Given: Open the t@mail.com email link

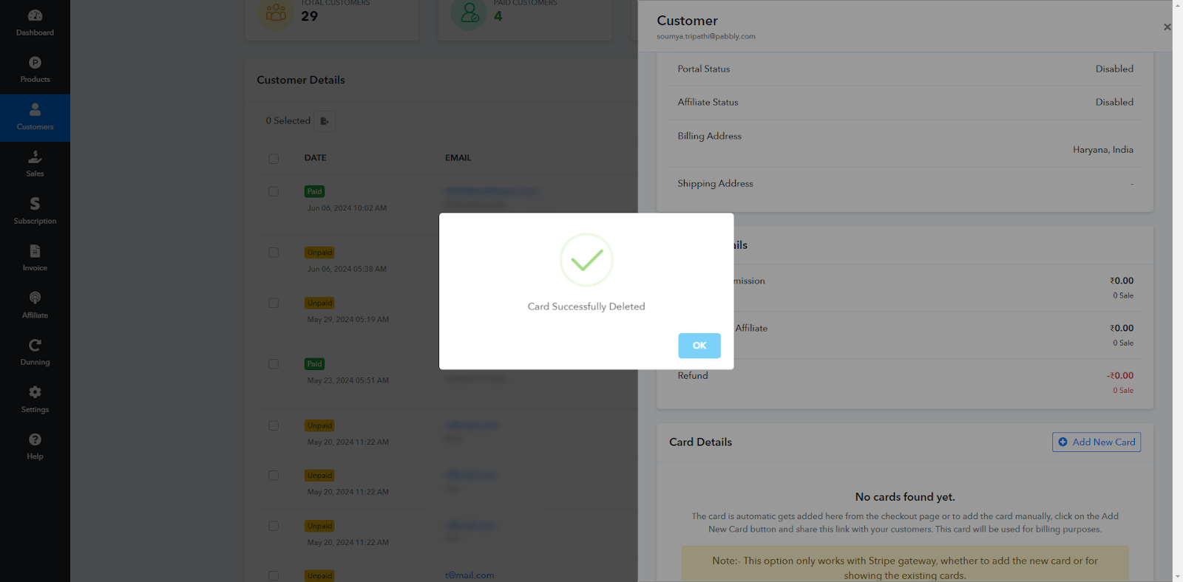Looking at the screenshot, I should pos(470,575).
